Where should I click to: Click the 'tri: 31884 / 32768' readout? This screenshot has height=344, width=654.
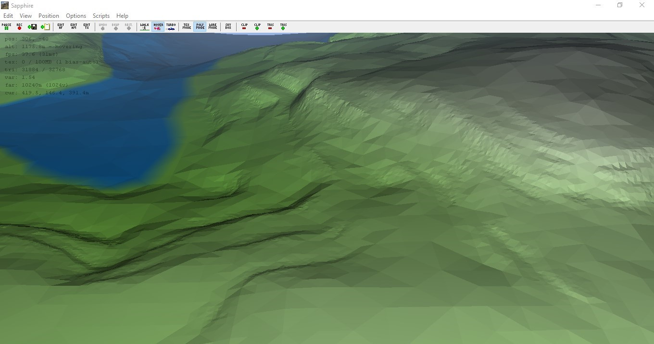35,70
